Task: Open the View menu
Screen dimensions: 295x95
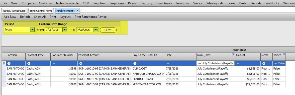Action: point(14,3)
